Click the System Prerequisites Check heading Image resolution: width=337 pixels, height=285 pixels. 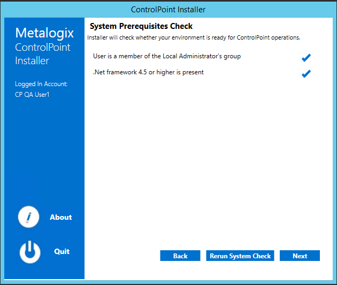click(141, 26)
